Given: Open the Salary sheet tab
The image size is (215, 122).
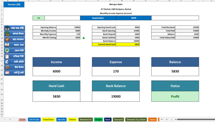Looking at the screenshot, I should tap(152, 119).
